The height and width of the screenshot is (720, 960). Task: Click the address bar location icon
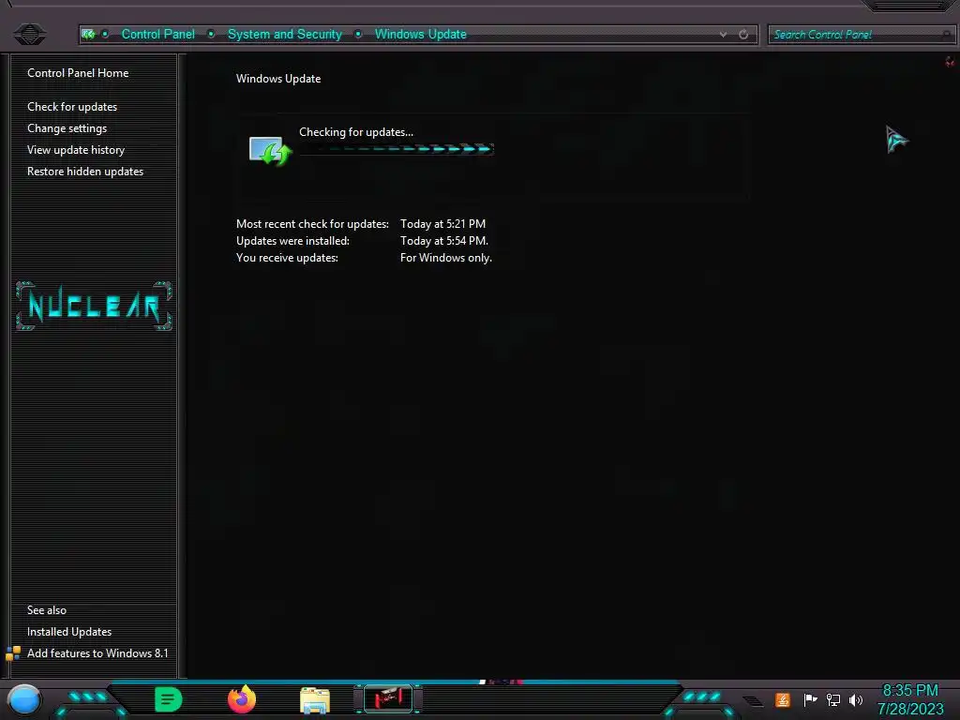click(x=88, y=35)
